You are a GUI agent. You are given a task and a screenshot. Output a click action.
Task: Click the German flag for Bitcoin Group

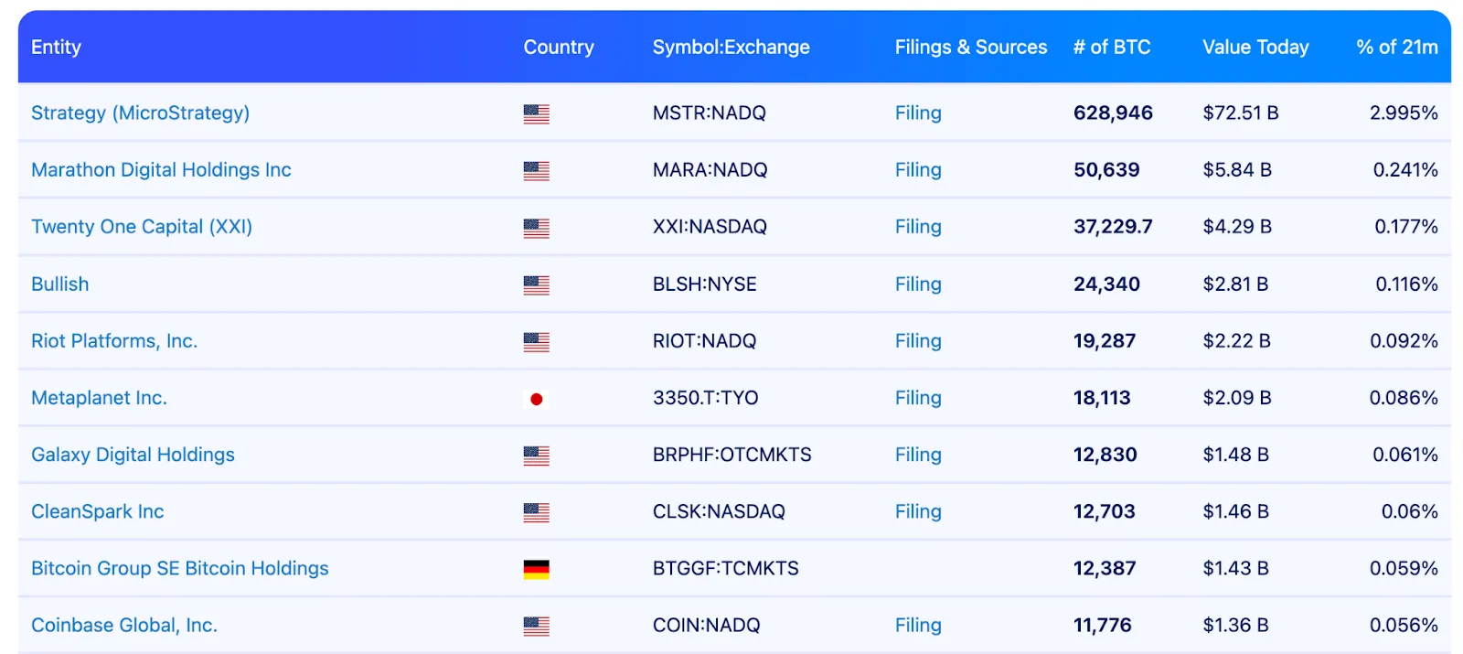(x=536, y=569)
